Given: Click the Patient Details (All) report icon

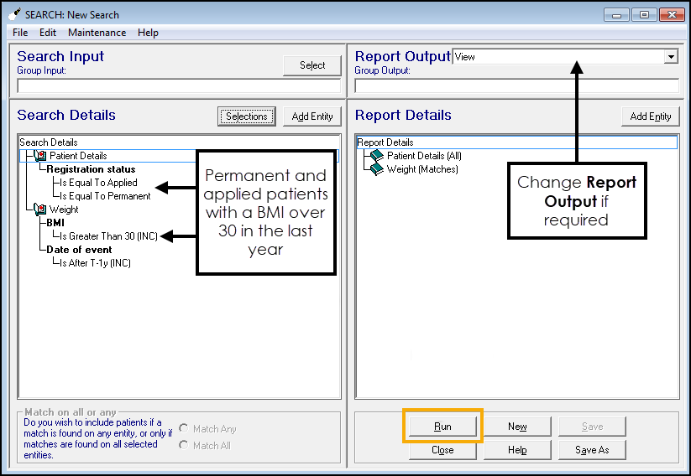Looking at the screenshot, I should click(377, 156).
